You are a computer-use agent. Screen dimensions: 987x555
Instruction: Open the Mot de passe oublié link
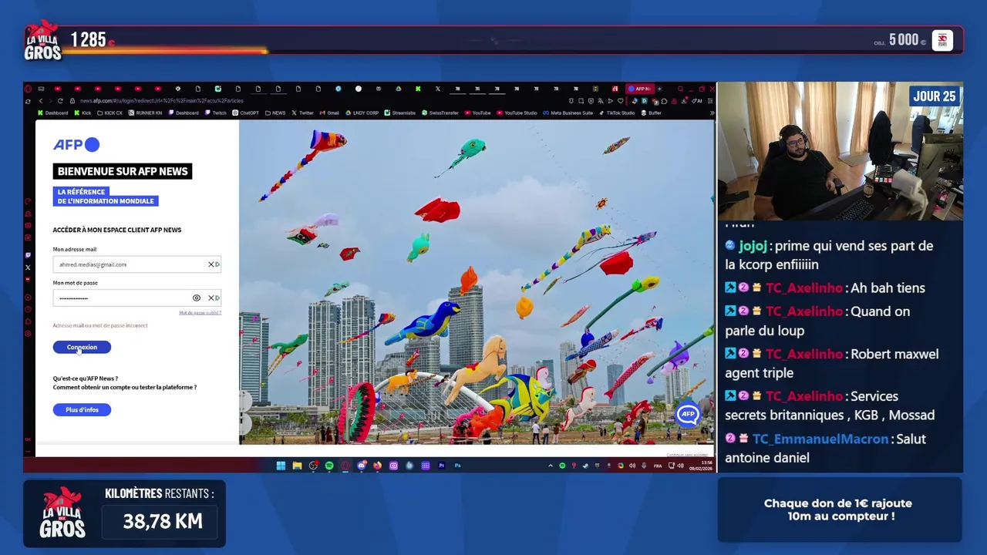pos(200,312)
